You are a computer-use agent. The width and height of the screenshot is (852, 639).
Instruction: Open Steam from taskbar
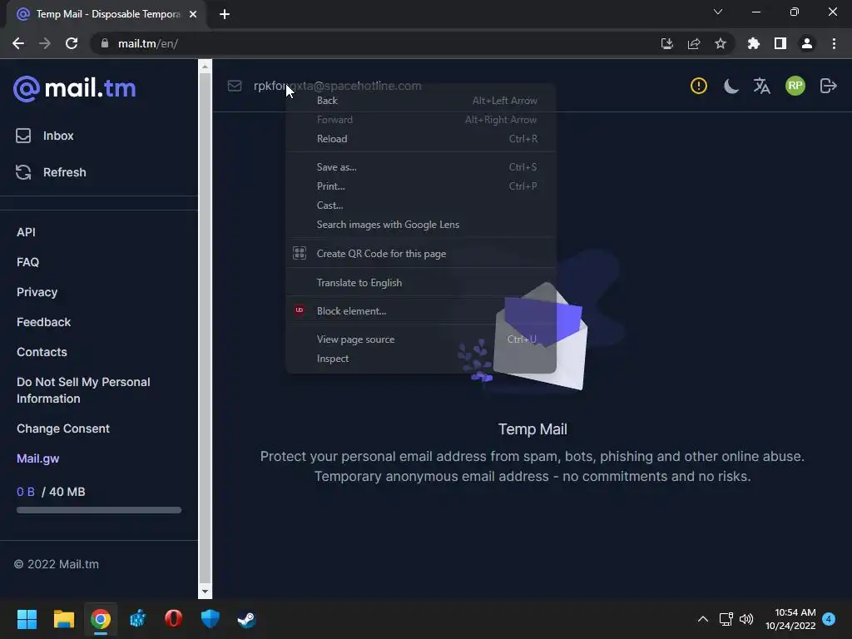[246, 619]
